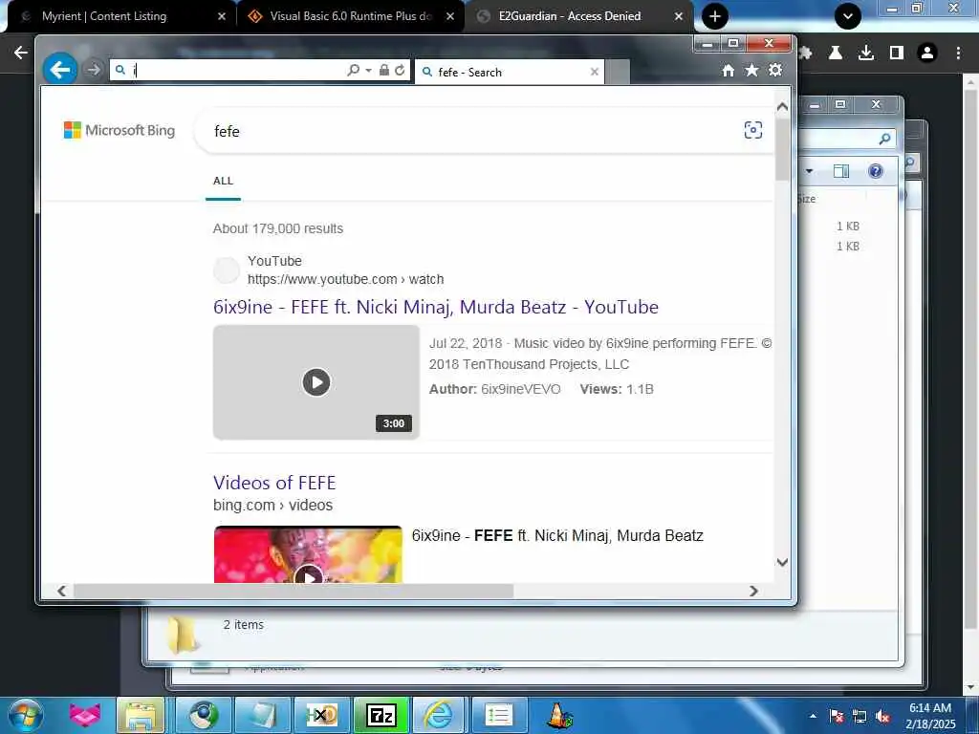This screenshot has height=734, width=979.
Task: Open the VLC cone taskbar icon
Action: [x=558, y=715]
